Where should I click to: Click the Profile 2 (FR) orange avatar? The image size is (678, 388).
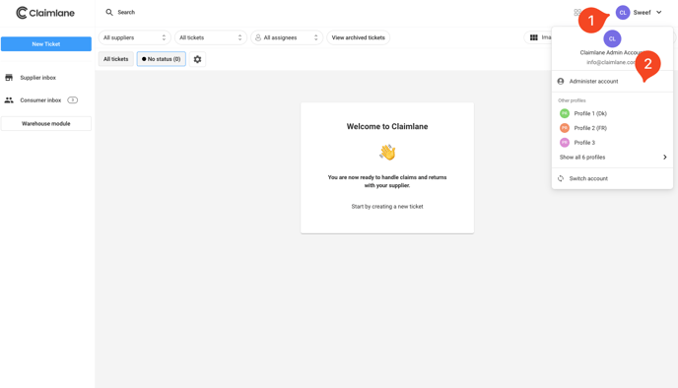(565, 128)
